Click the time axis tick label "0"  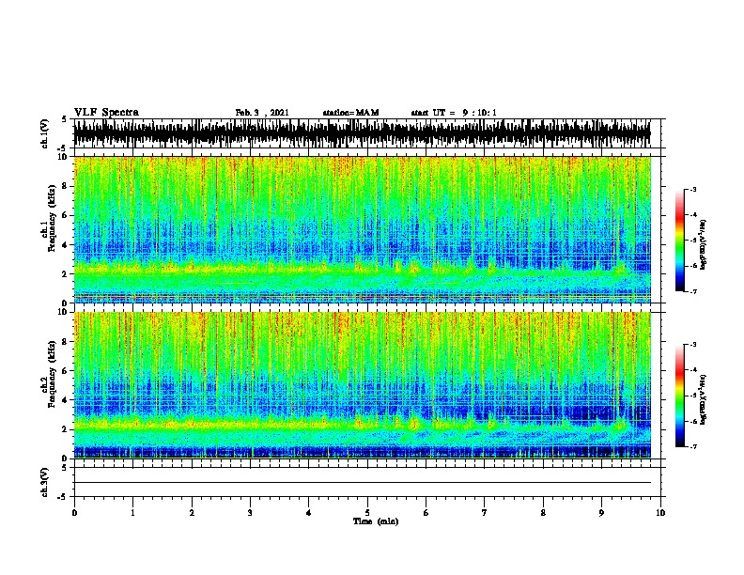tap(74, 513)
